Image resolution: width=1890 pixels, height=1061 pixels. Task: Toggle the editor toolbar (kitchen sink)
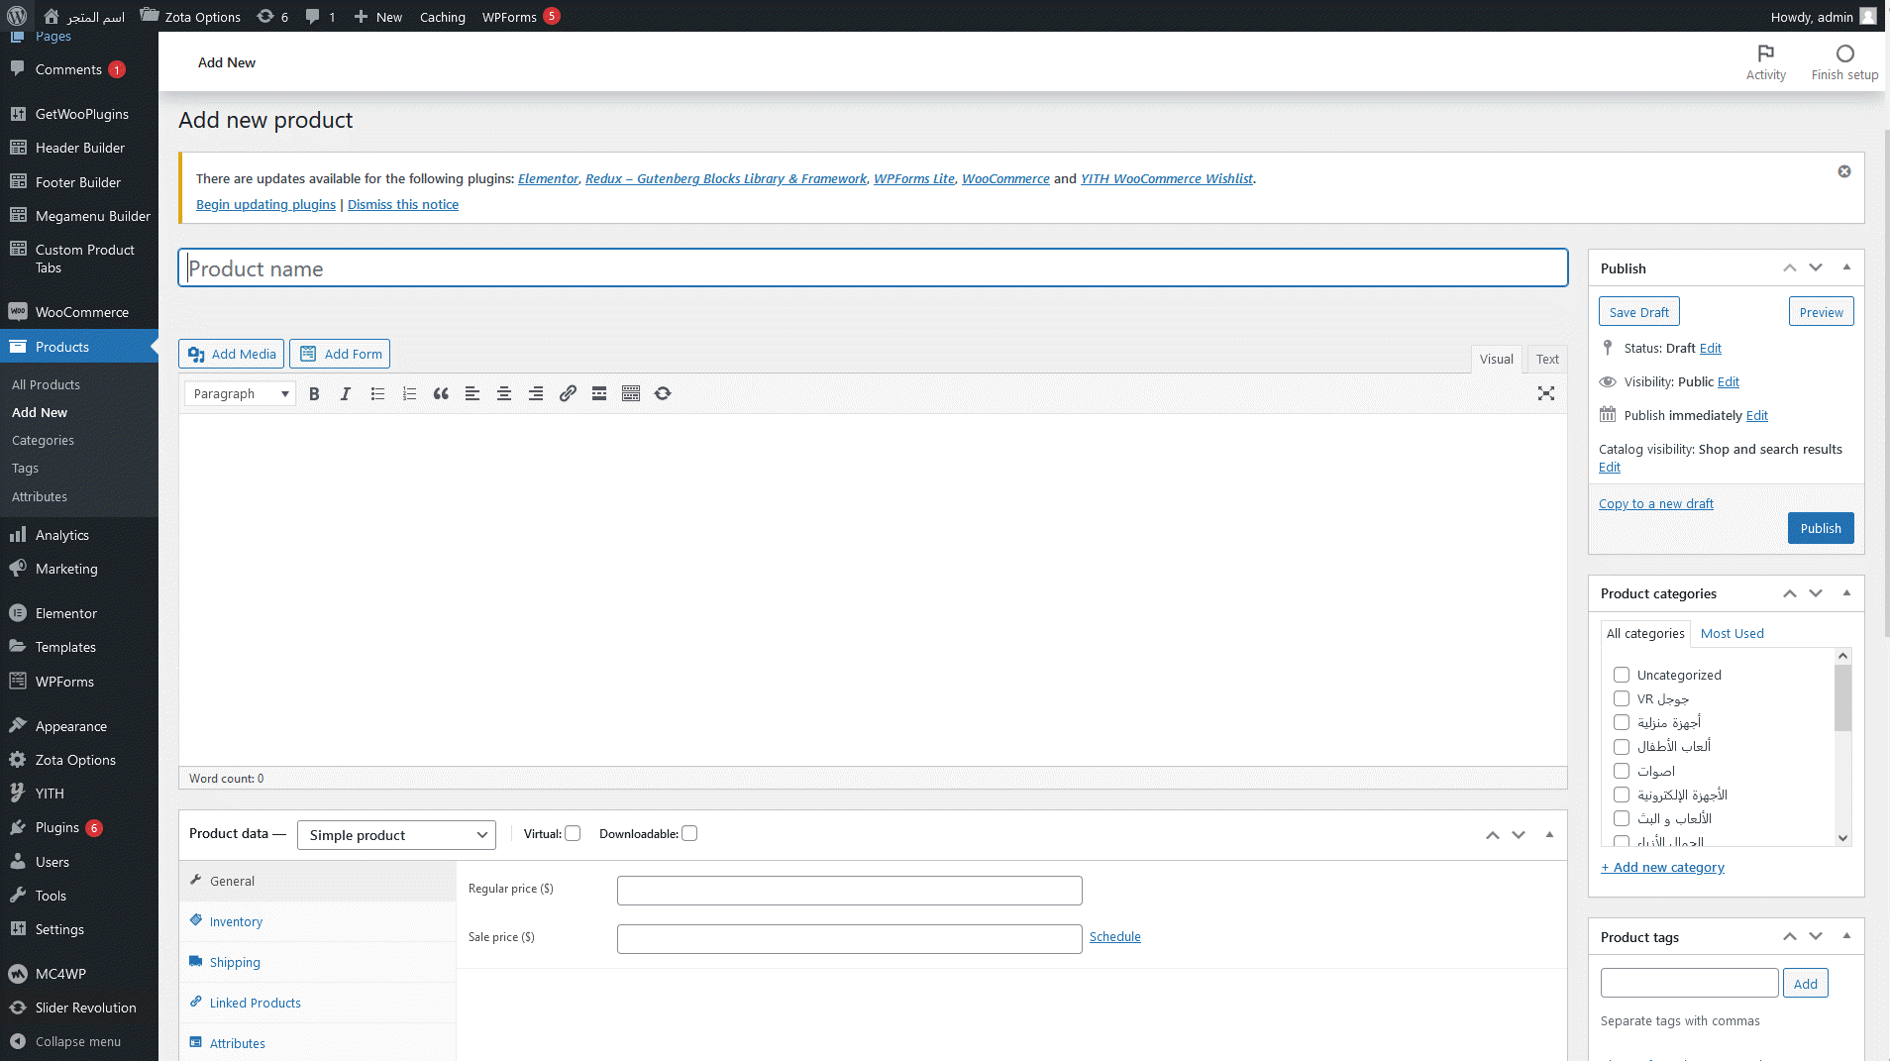click(631, 393)
